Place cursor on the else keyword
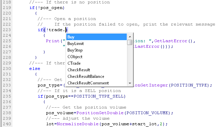The width and height of the screenshot is (216, 127). (35, 69)
